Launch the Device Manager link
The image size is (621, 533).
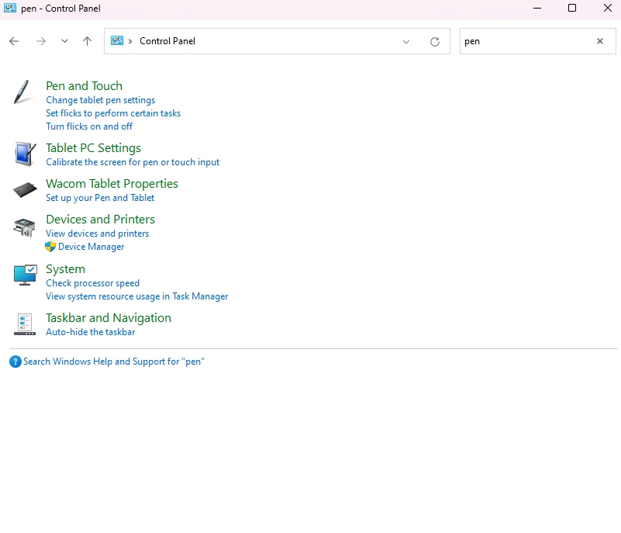[91, 247]
